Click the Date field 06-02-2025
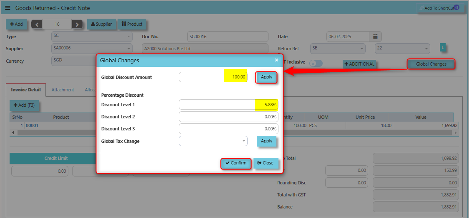Screen dimensions: 469x218 [348, 37]
